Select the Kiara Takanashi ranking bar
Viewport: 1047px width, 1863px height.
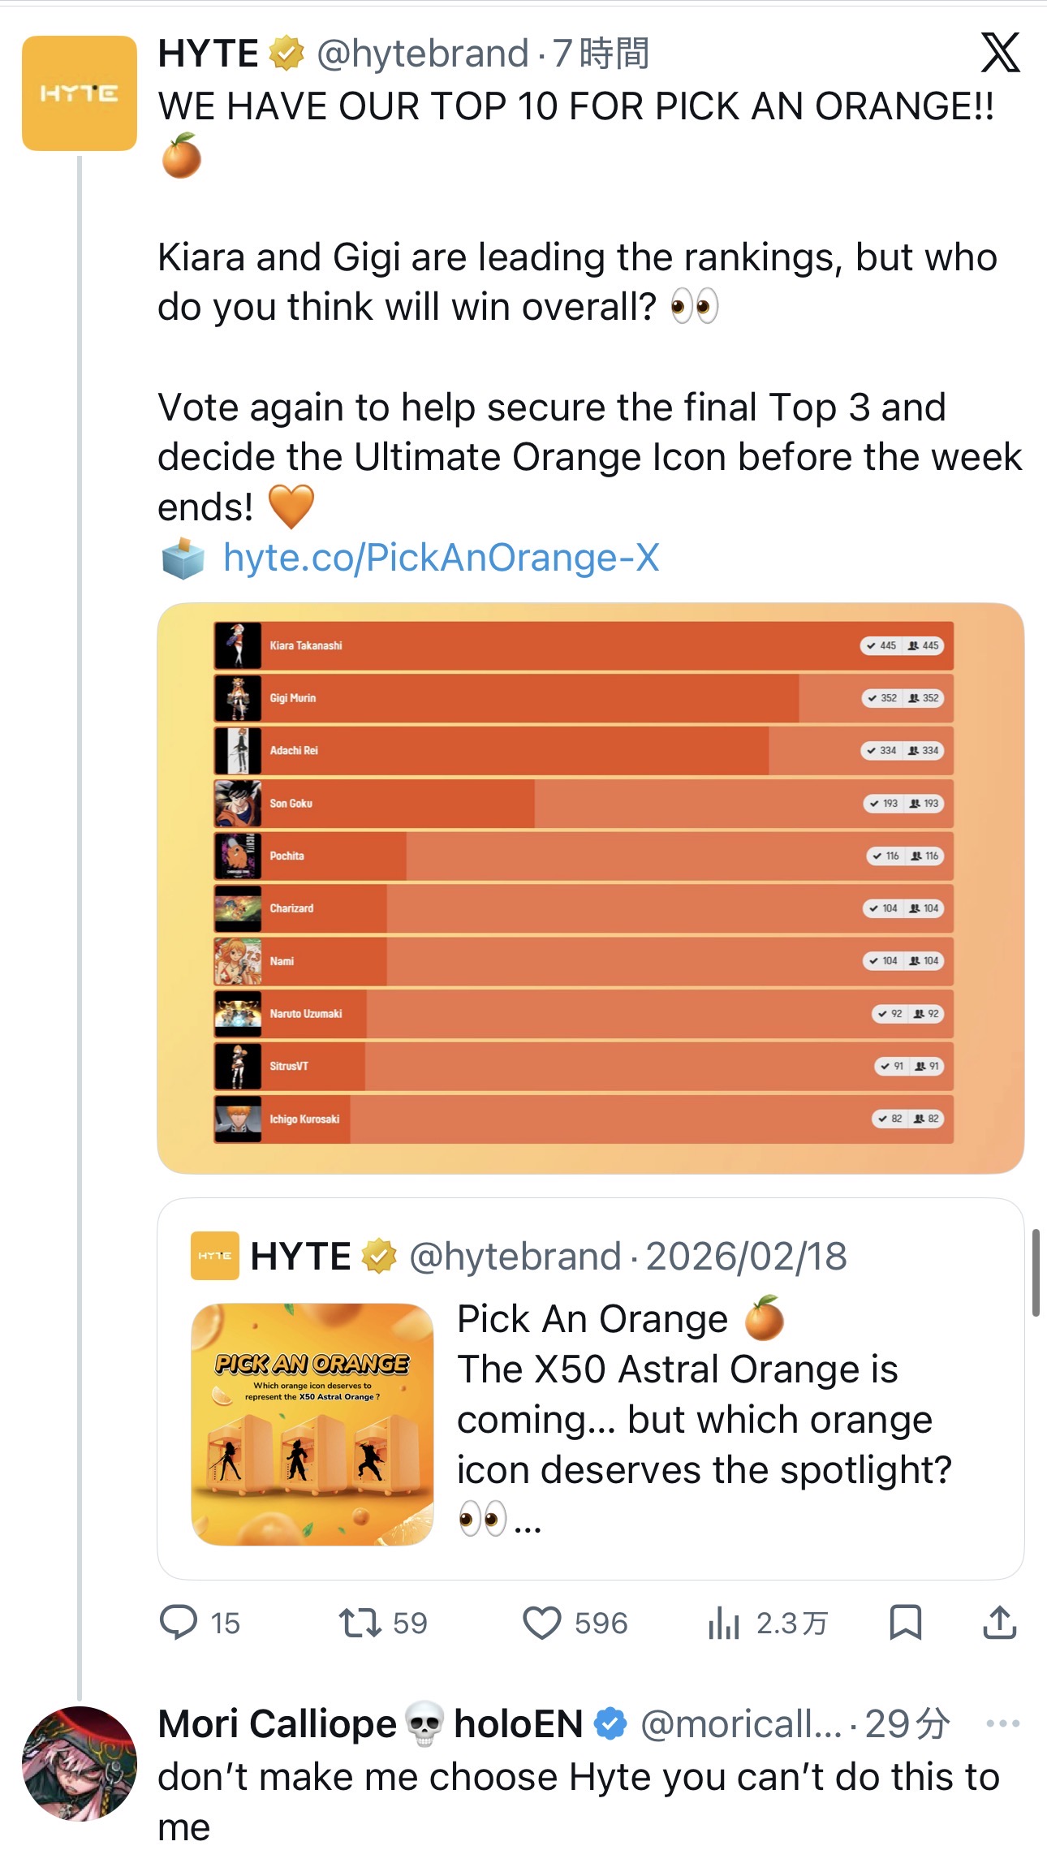tap(583, 646)
